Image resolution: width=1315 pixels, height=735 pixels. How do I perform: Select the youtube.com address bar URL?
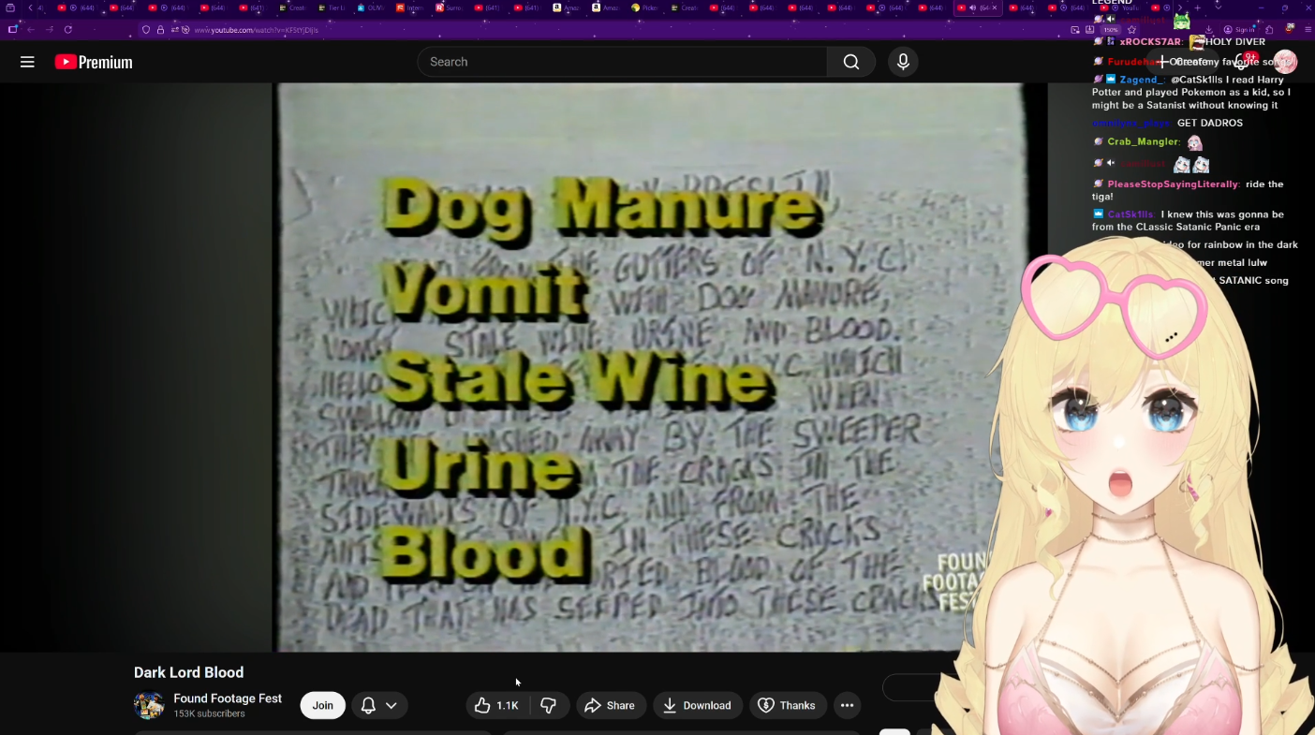click(256, 30)
